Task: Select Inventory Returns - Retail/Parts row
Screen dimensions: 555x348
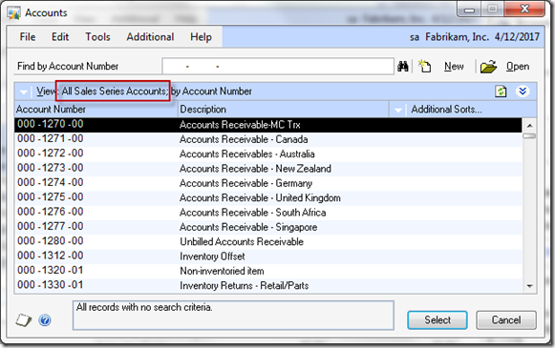Action: coord(267,285)
